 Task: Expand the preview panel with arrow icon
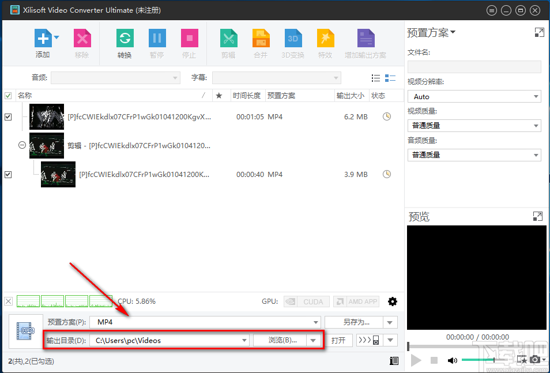coord(537,216)
